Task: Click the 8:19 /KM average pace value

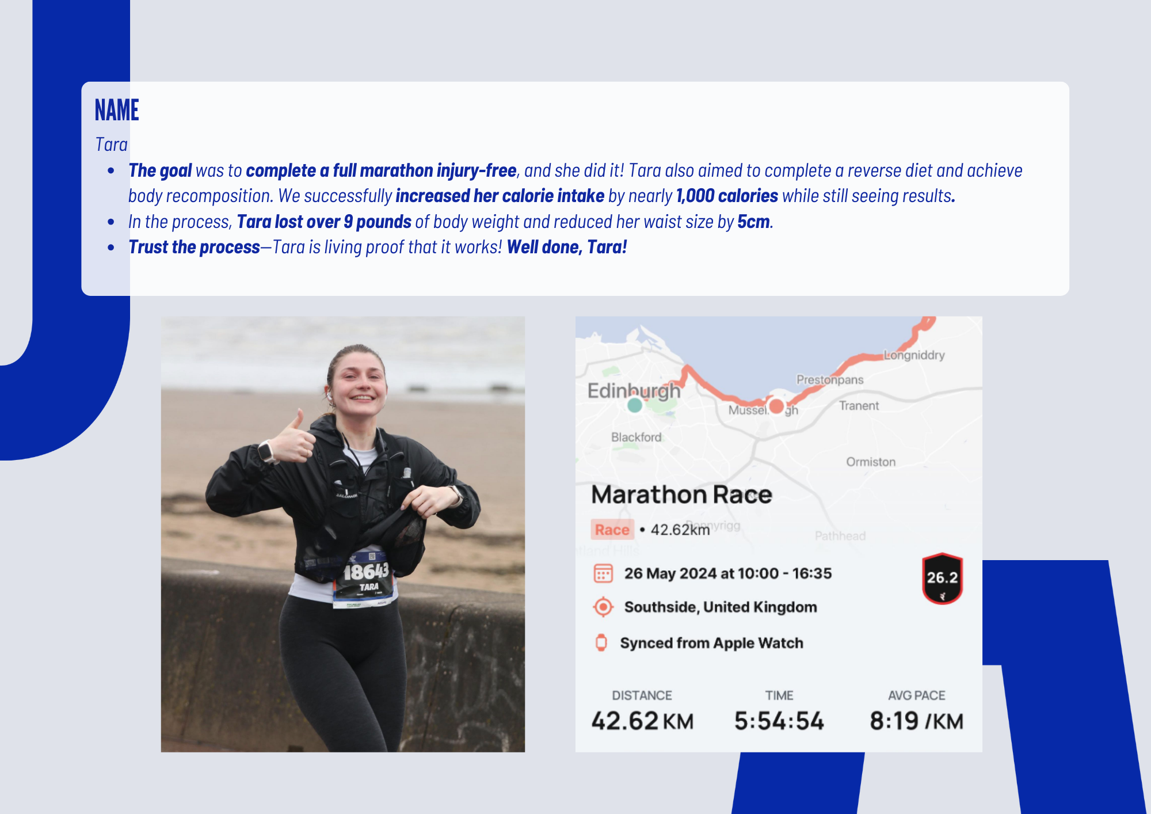Action: (x=916, y=721)
